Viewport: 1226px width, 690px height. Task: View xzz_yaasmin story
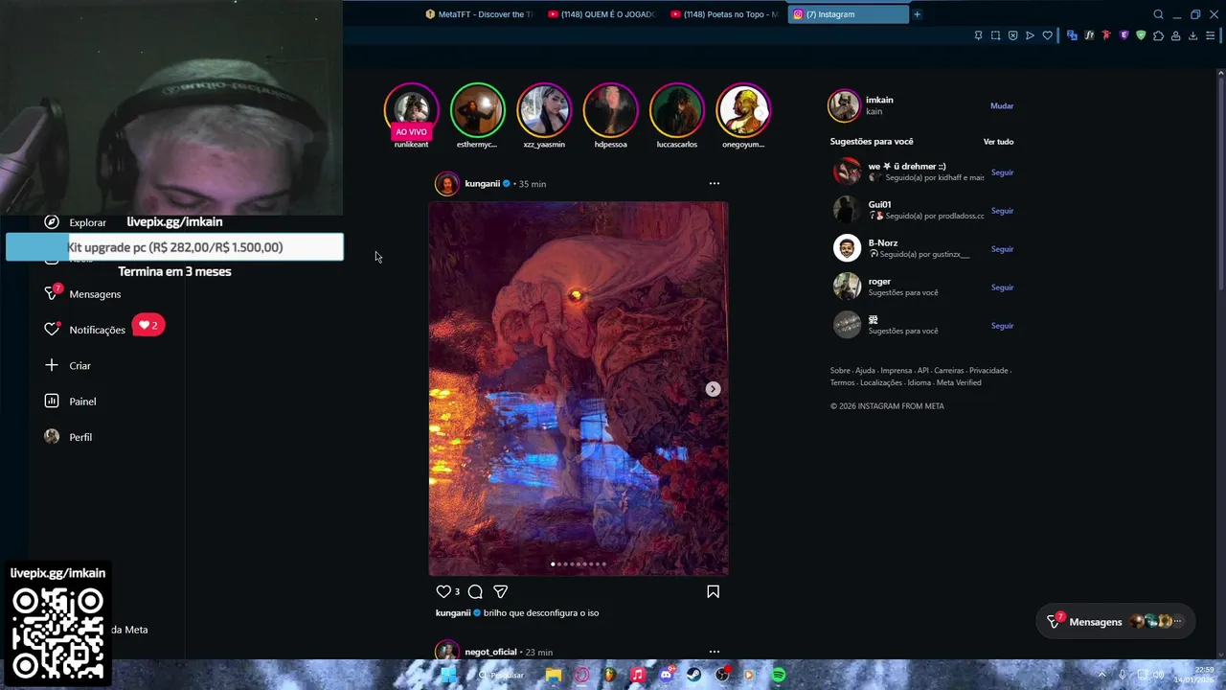[x=544, y=110]
